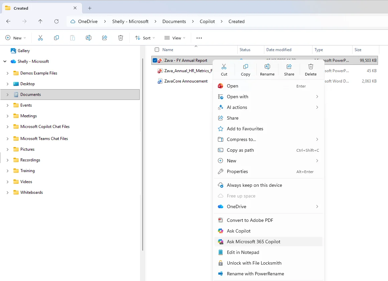388x281 pixels.
Task: Click the Zava_Annual_HR_Metrics PowerPoint file icon
Action: point(160,71)
